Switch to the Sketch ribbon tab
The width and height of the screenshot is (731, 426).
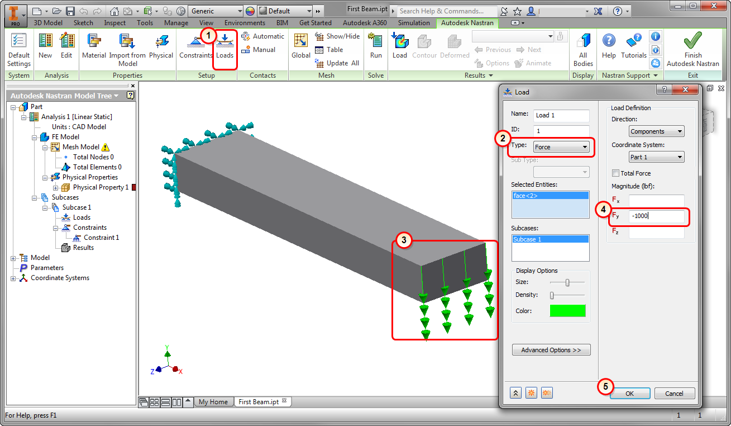click(x=83, y=23)
